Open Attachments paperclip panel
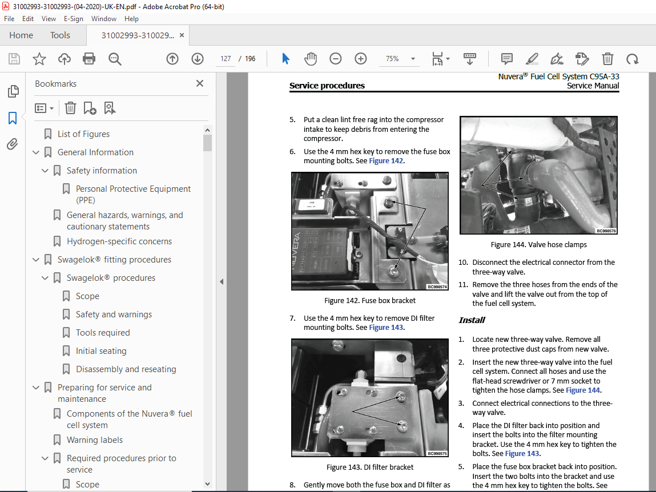 pos(13,144)
